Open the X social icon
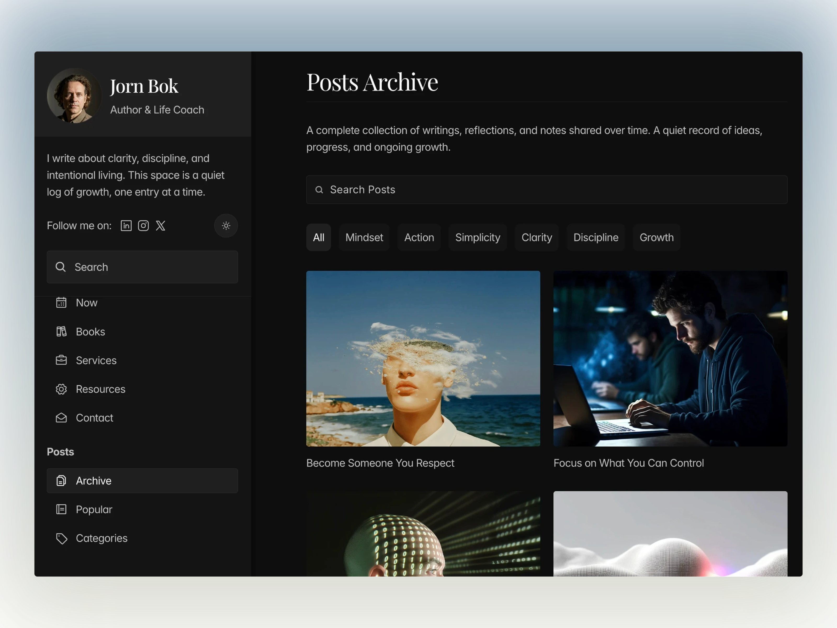The width and height of the screenshot is (837, 628). 160,226
